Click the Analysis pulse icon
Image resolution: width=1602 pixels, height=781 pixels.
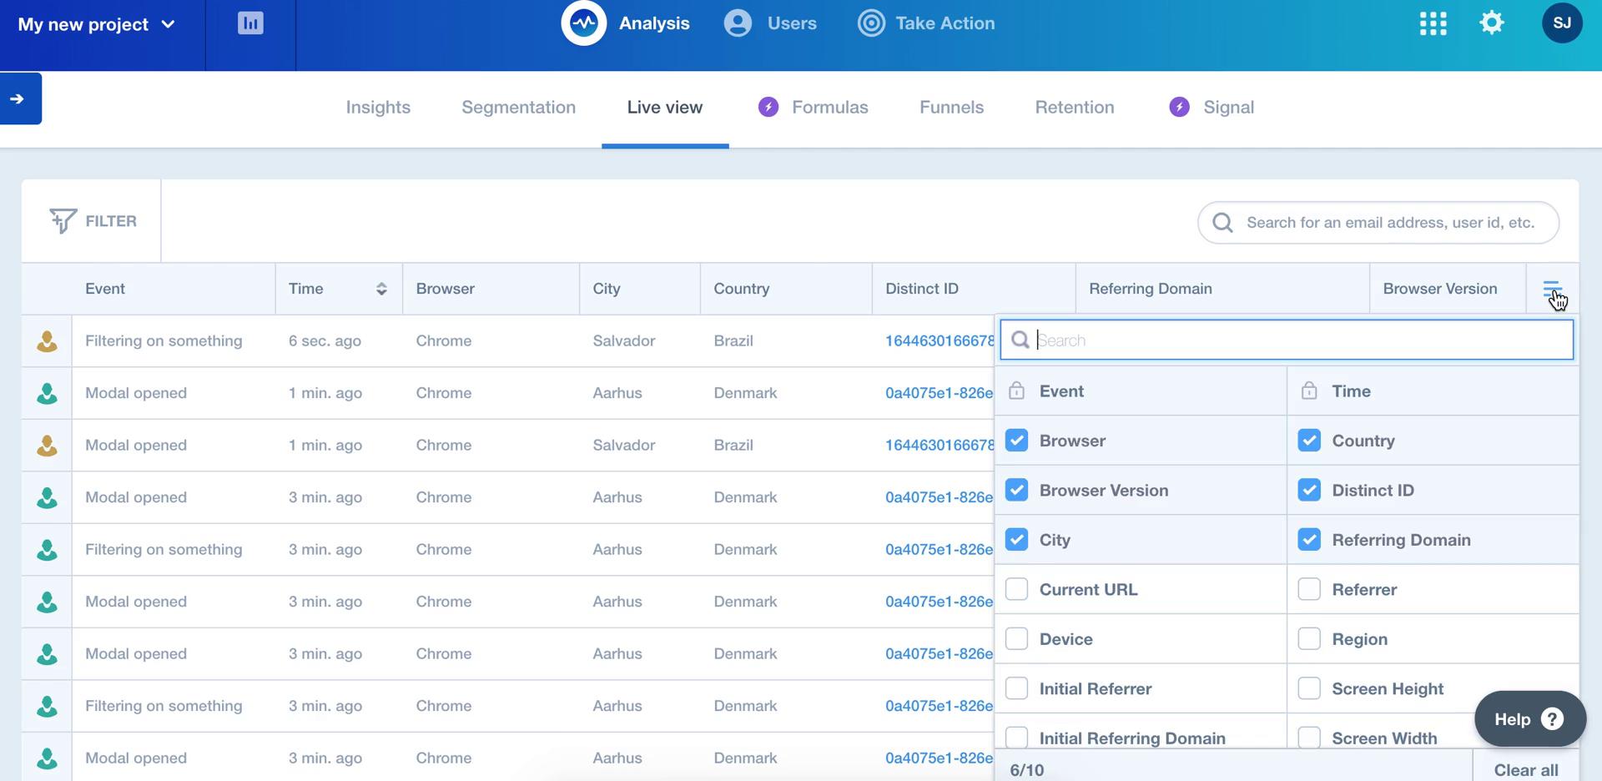coord(583,23)
